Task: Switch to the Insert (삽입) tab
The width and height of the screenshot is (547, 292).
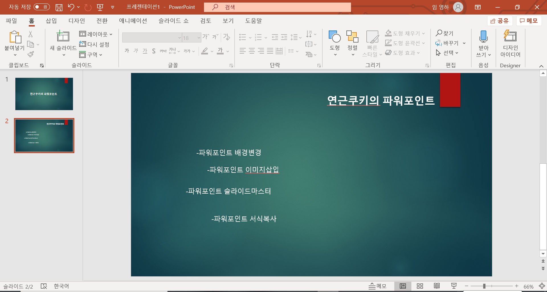Action: point(51,21)
